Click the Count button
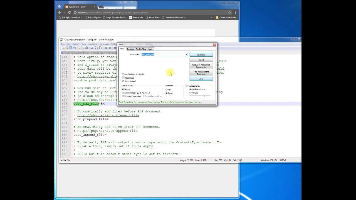The image size is (356, 200). pyautogui.click(x=201, y=60)
